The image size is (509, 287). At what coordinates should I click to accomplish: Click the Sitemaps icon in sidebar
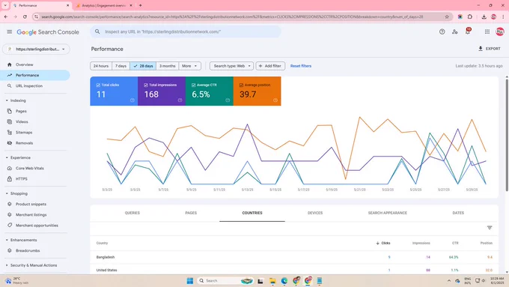[x=10, y=133]
